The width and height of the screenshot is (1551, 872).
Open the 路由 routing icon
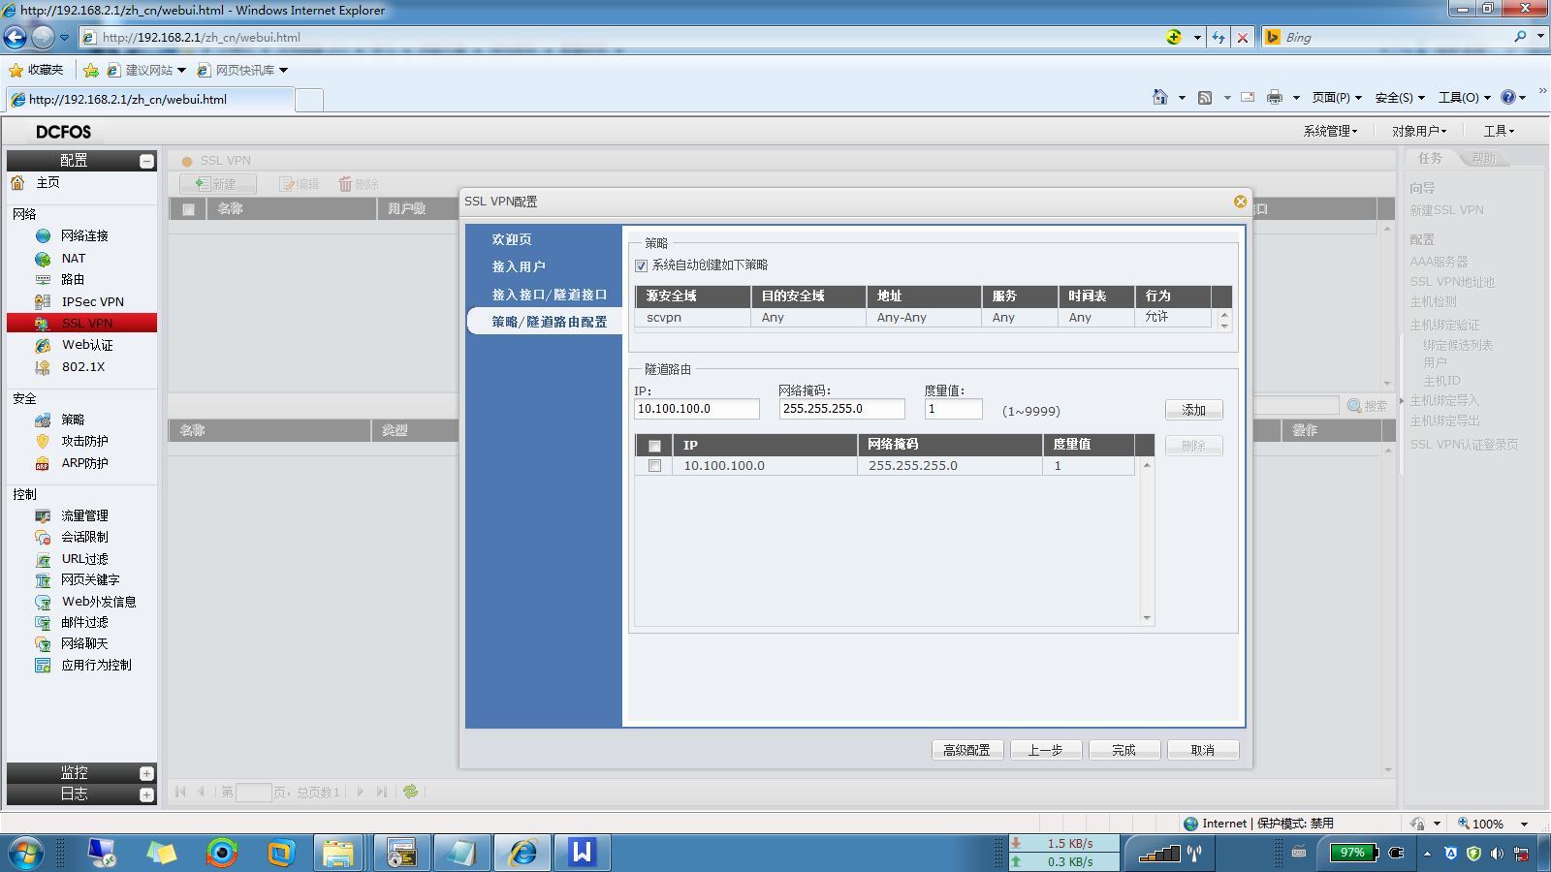click(43, 279)
